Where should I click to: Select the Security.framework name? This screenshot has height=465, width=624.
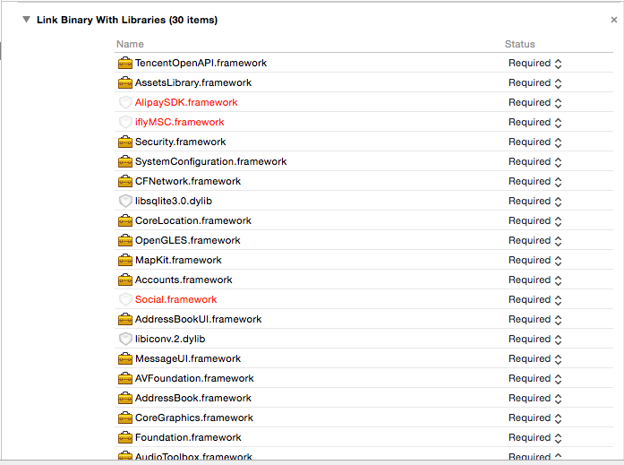[x=180, y=142]
